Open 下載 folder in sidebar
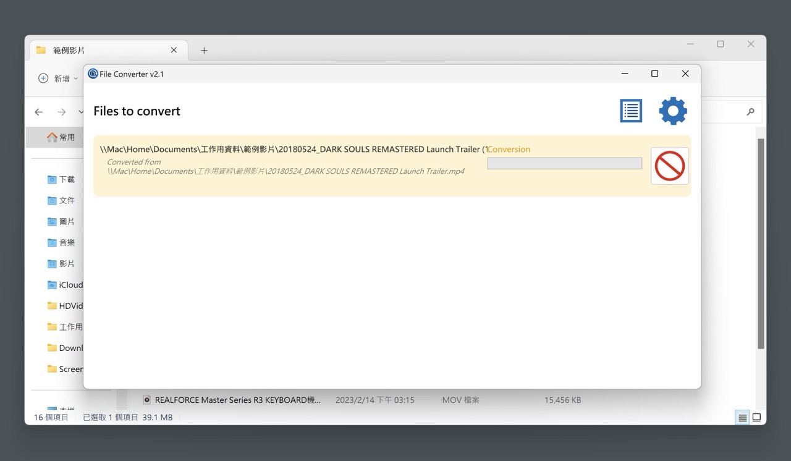 (61, 179)
